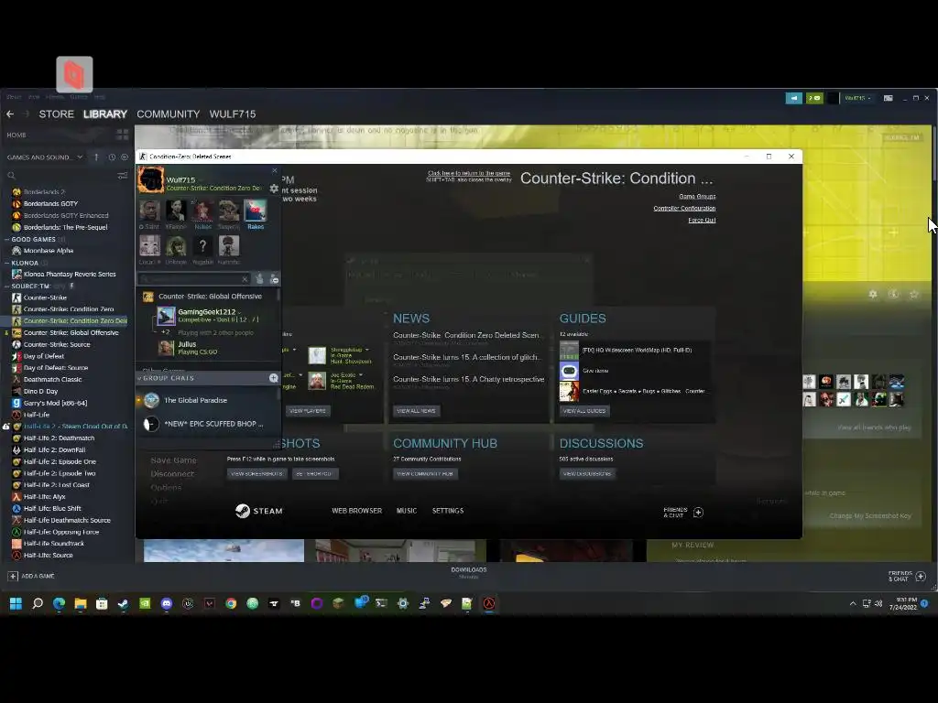Open GamingGeek1212 friend dropdown arrow
The height and width of the screenshot is (703, 938).
240,312
